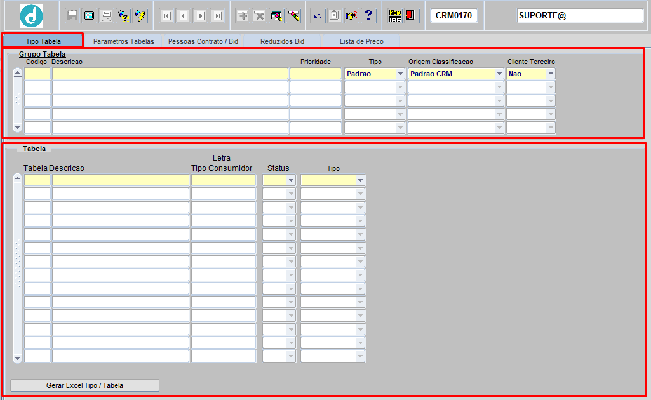
Task: Open Help with question mark icon
Action: [368, 16]
